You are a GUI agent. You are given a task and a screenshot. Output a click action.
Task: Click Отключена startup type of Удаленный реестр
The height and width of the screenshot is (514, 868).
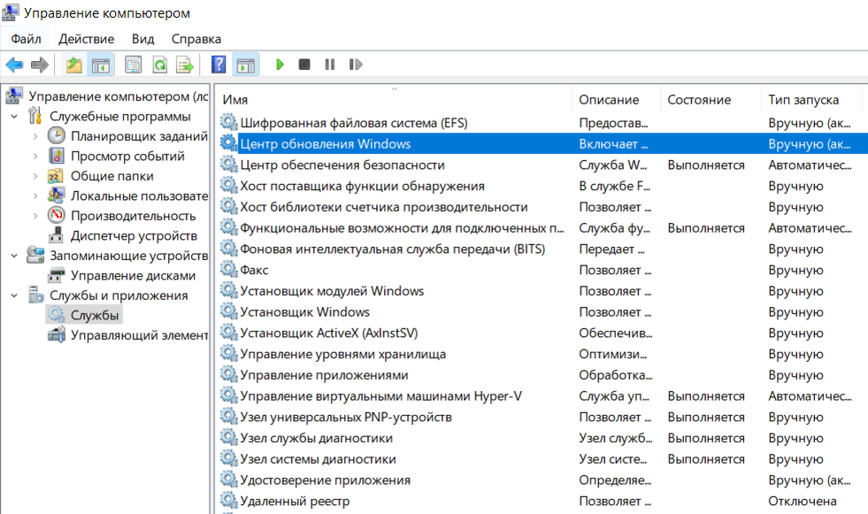click(803, 502)
